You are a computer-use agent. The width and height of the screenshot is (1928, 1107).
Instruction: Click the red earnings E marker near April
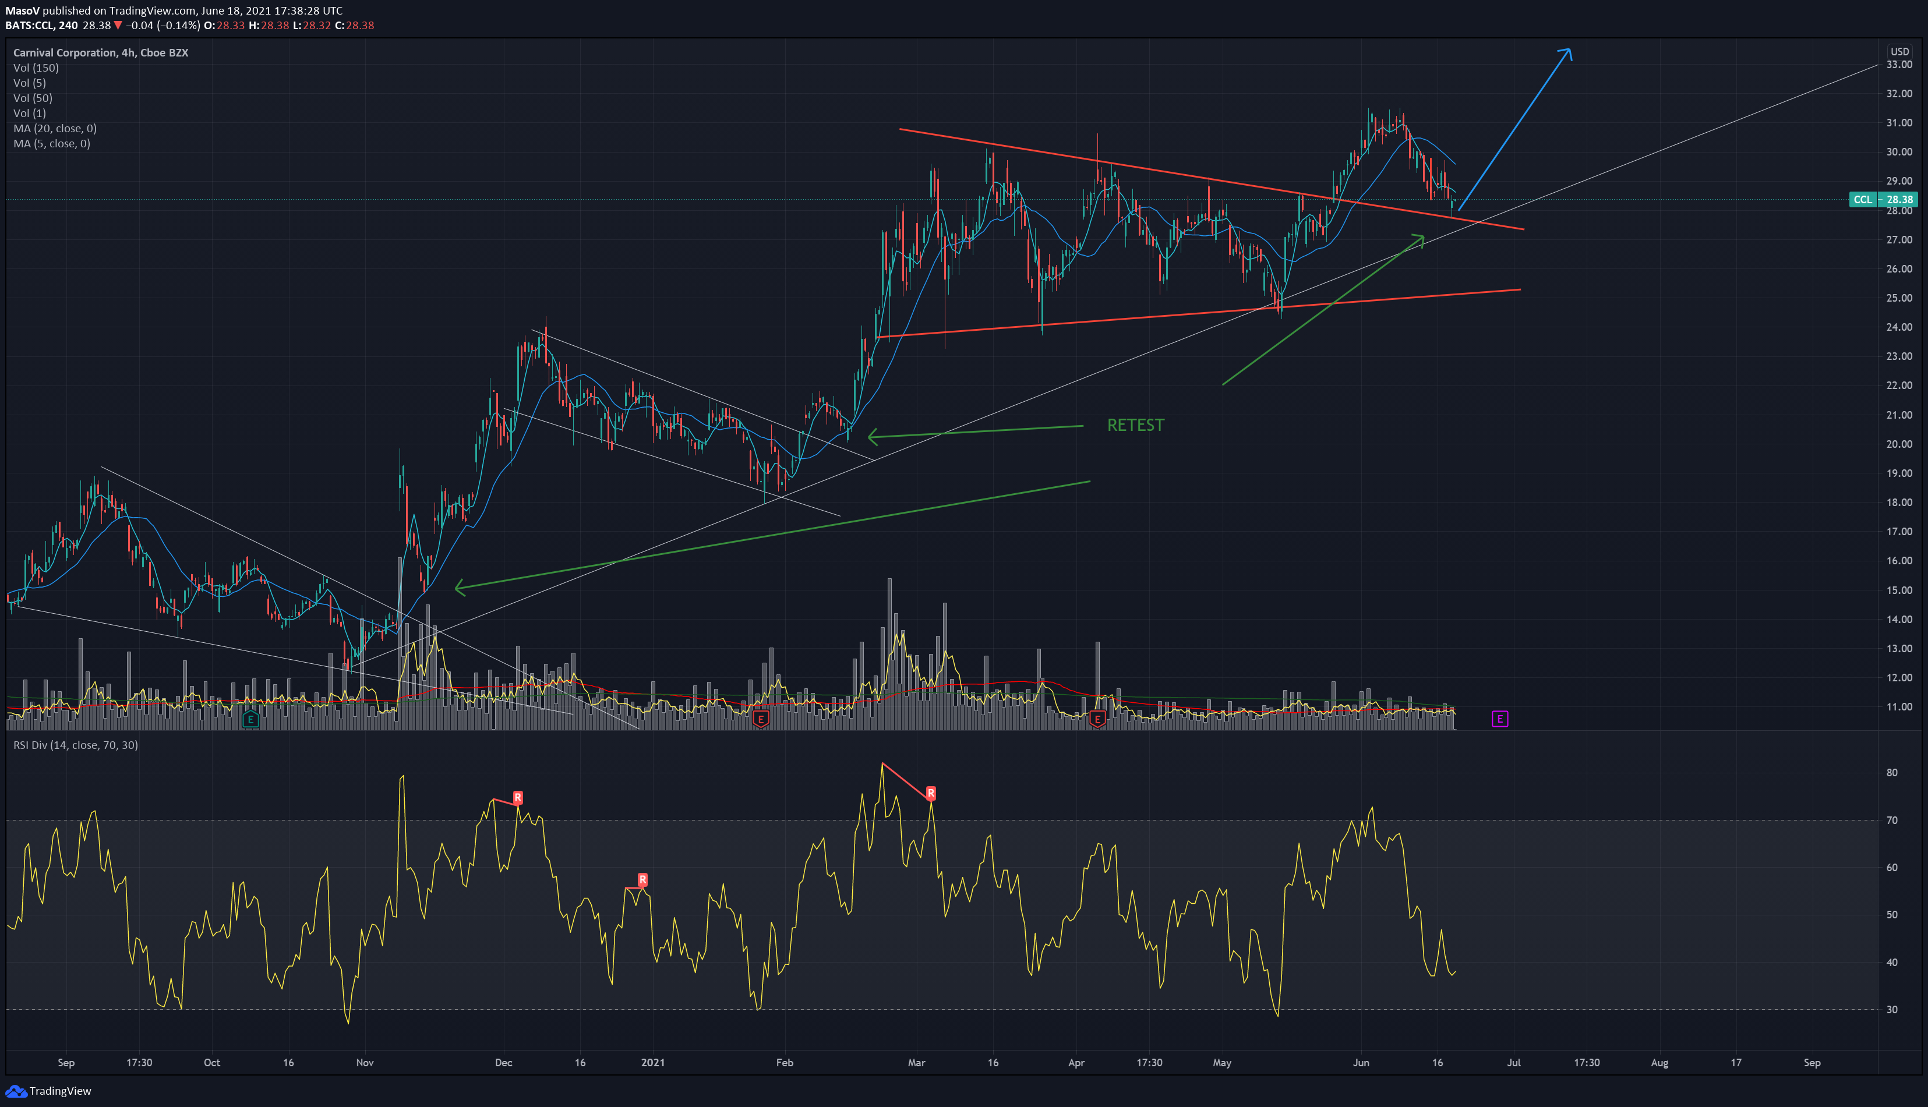1097,719
